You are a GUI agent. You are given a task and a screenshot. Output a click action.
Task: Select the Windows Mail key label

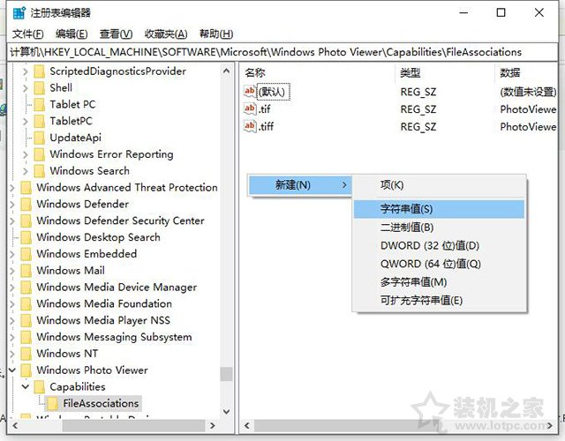click(71, 271)
